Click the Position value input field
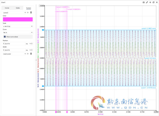Screen dimensions: 159x116 [x=15, y=44]
